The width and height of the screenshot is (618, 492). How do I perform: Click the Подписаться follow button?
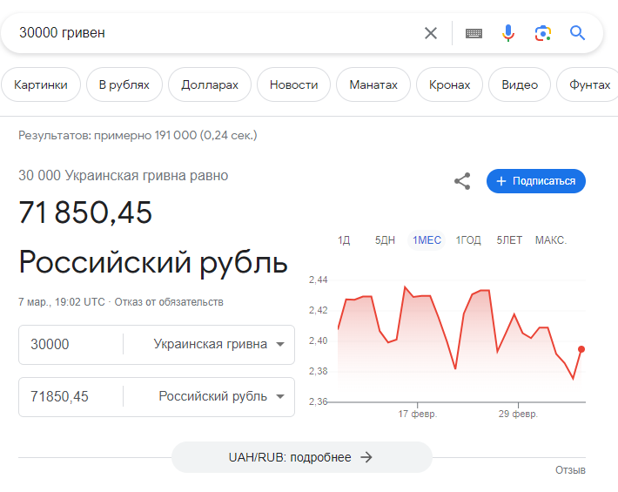click(536, 181)
